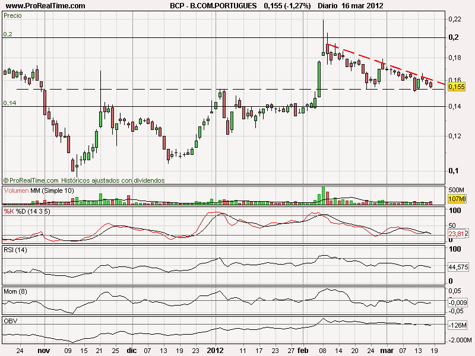Screen dimensions: 475x356
Task: Click the red %K stochastic label
Action: [x=9, y=211]
